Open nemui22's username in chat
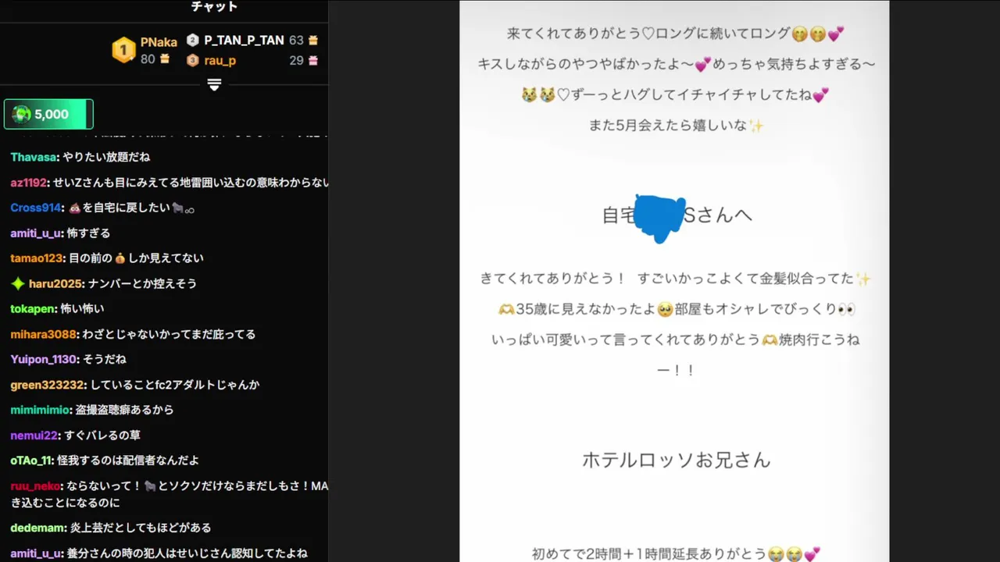Image resolution: width=1000 pixels, height=562 pixels. (x=34, y=436)
